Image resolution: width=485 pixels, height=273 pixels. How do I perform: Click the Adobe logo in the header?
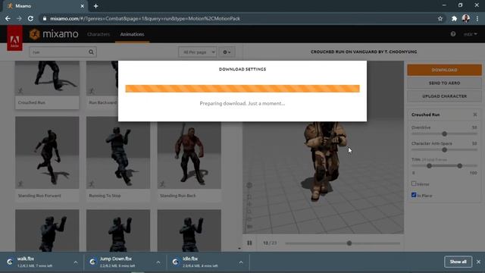click(x=14, y=38)
